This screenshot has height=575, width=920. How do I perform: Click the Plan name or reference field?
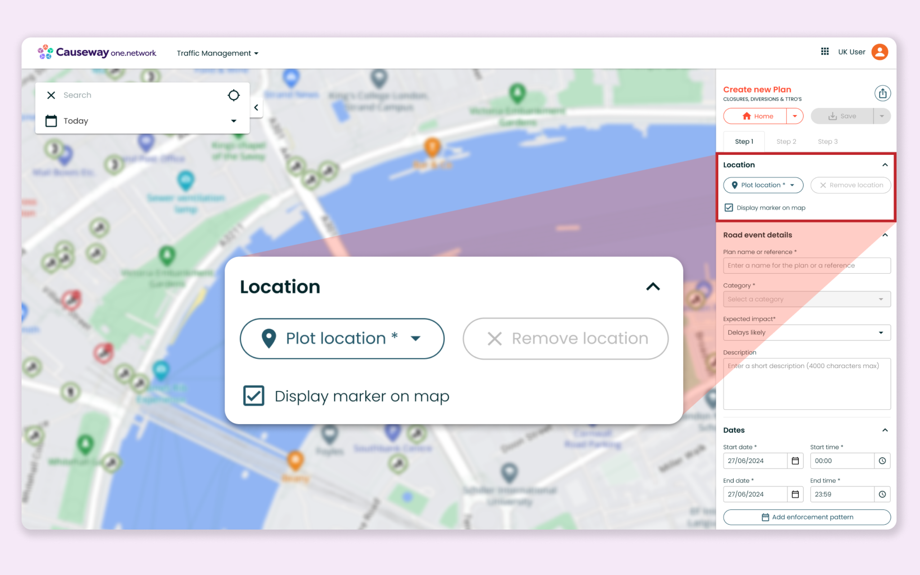(807, 265)
